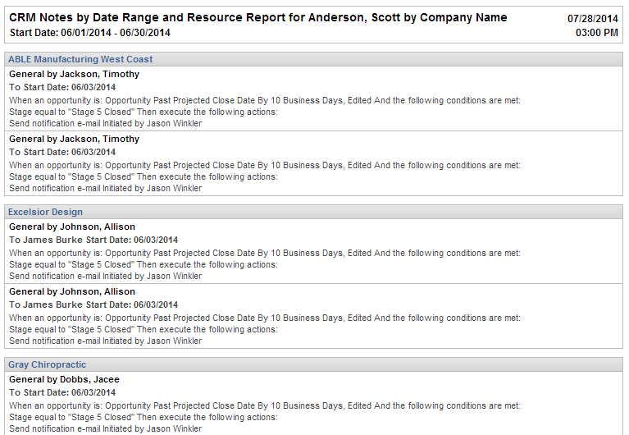Screen dimensions: 629x435
Task: Click the report run date 07/28/2014
Action: coord(592,18)
